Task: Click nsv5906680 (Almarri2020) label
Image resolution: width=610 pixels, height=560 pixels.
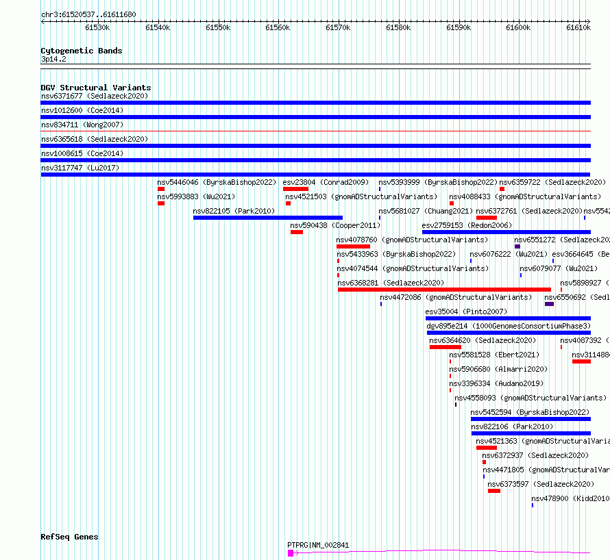Action: pos(498,369)
